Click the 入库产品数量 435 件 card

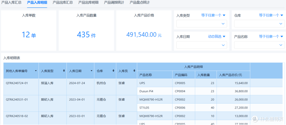point(86,30)
